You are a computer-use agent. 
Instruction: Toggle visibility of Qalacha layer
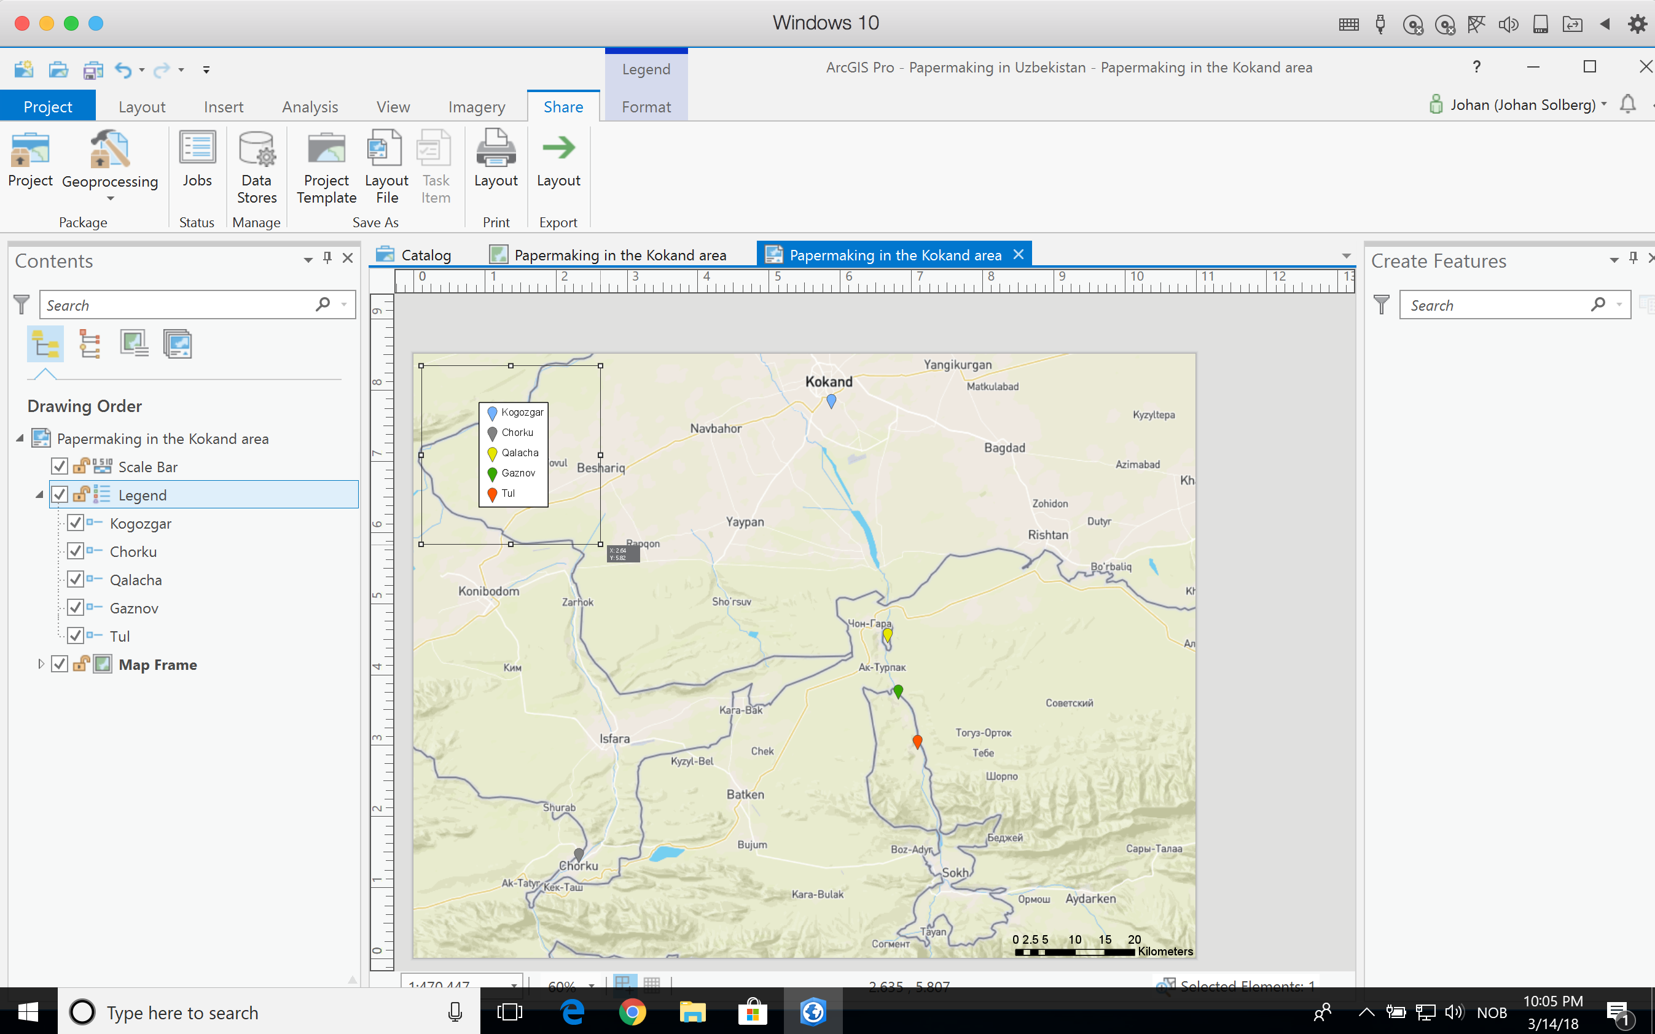click(x=75, y=579)
